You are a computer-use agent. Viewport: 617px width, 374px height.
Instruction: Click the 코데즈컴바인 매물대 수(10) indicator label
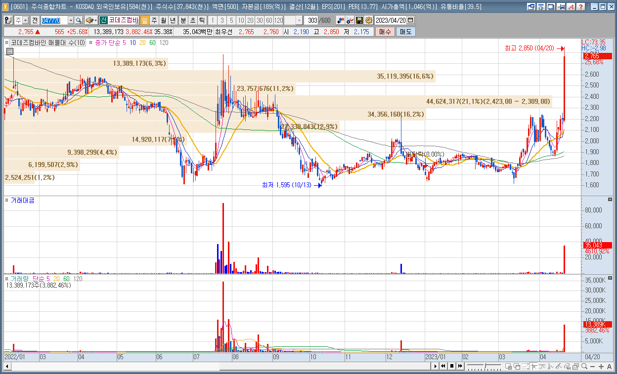[x=47, y=43]
